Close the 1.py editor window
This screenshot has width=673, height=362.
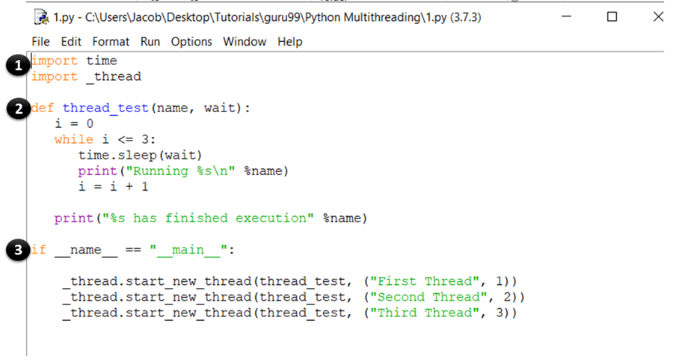click(657, 16)
